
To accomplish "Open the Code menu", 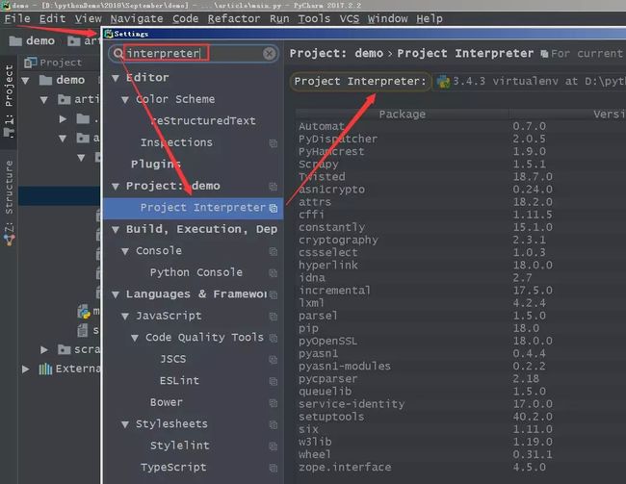I will (185, 18).
